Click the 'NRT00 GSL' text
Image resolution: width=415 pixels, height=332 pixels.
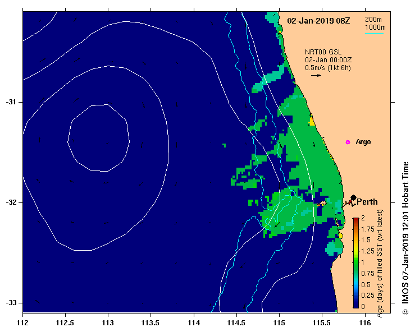(323, 52)
